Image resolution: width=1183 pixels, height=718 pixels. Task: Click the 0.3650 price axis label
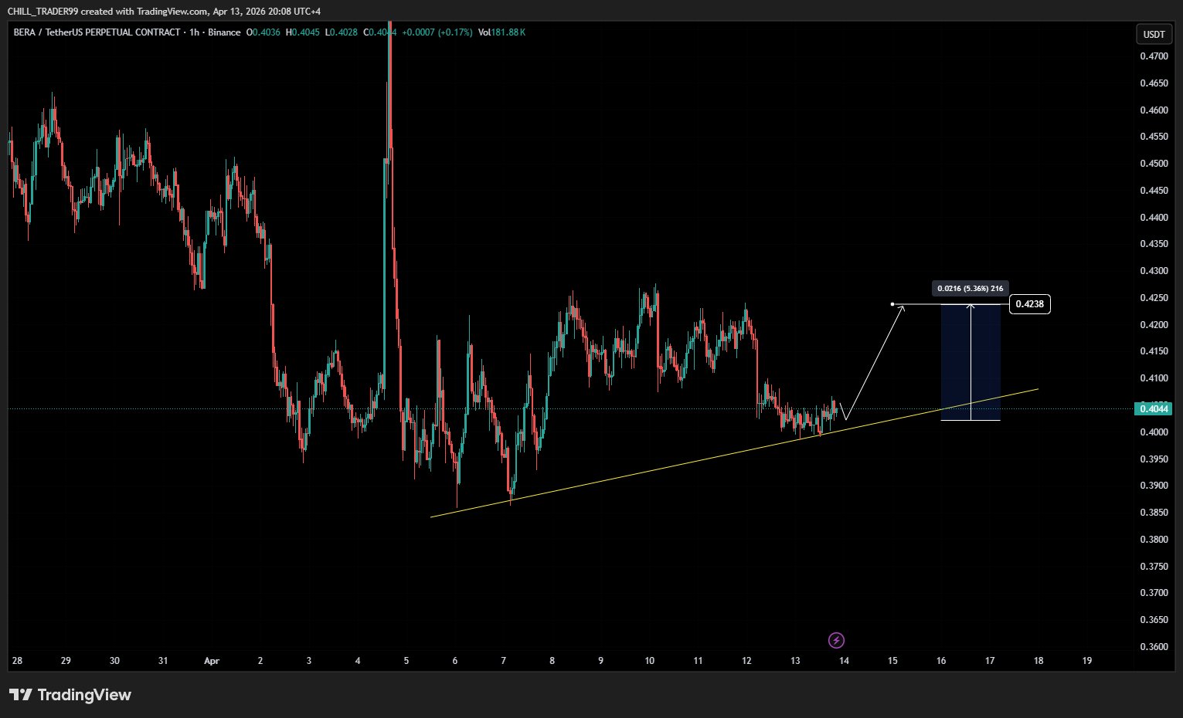click(1154, 620)
